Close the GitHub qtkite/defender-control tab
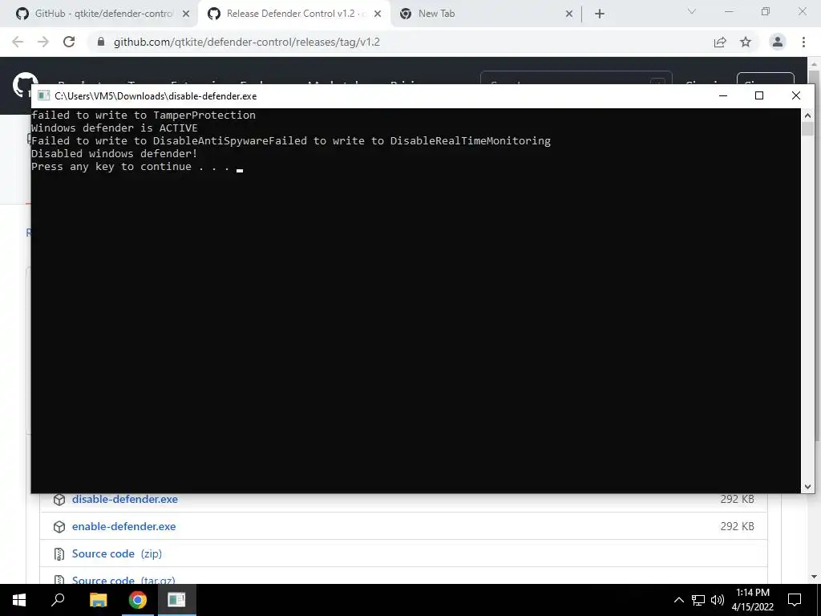821x616 pixels. 186,14
